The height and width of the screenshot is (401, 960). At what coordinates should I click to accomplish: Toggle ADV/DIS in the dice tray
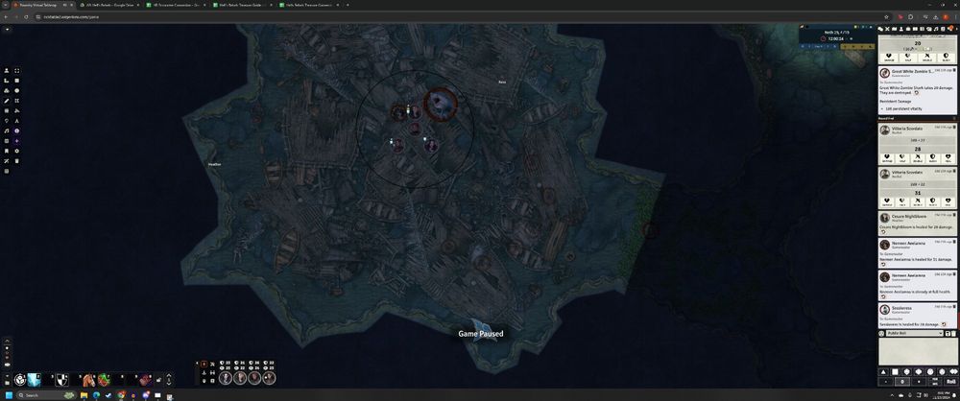(x=934, y=382)
